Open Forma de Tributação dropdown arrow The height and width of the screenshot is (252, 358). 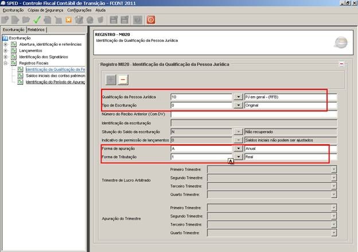pos(238,157)
